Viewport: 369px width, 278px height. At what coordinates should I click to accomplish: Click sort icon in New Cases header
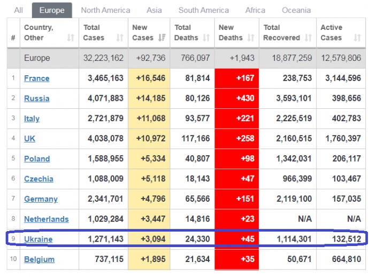[162, 38]
